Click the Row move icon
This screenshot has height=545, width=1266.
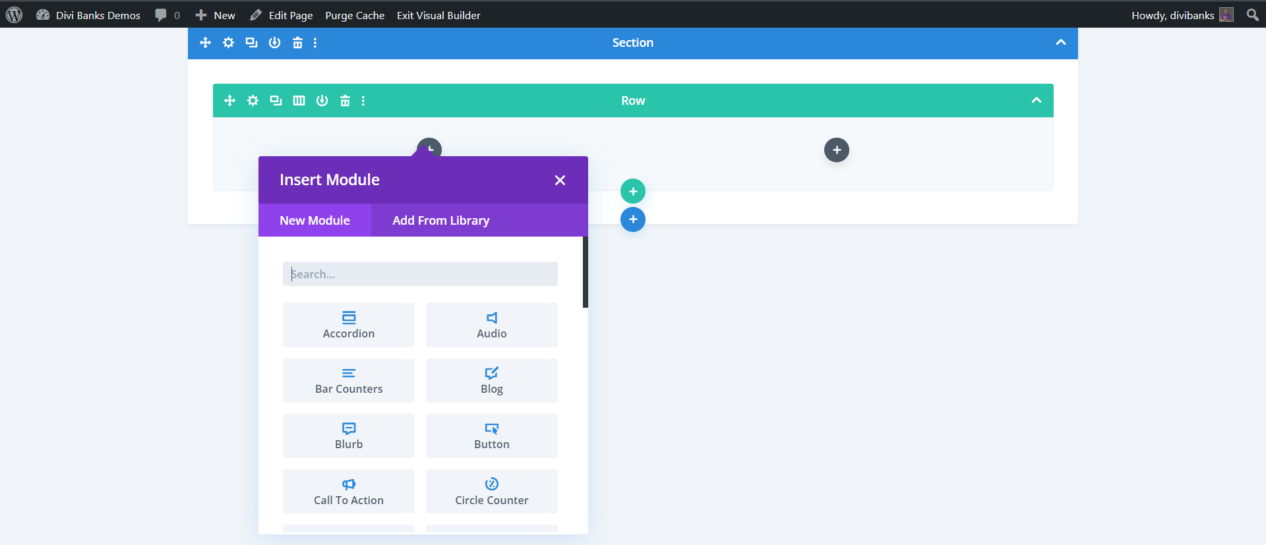(x=229, y=101)
